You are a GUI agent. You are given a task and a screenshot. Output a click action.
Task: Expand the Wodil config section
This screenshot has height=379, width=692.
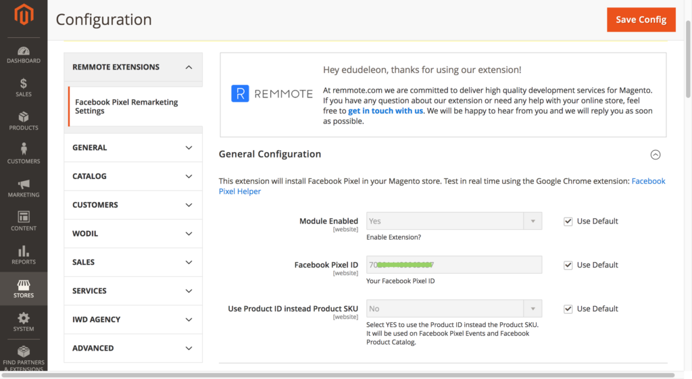point(133,233)
